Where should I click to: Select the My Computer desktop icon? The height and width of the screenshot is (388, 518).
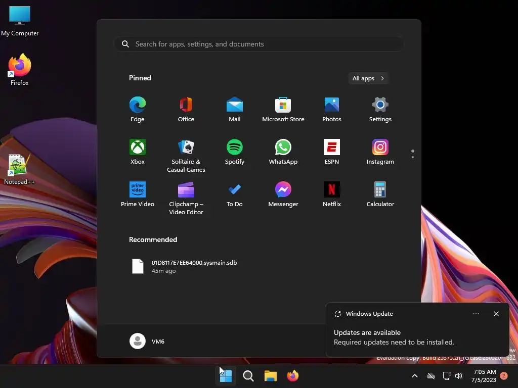click(x=20, y=21)
